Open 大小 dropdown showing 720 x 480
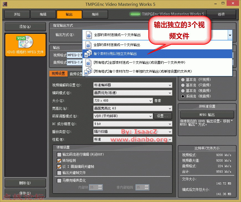 pos(123,101)
